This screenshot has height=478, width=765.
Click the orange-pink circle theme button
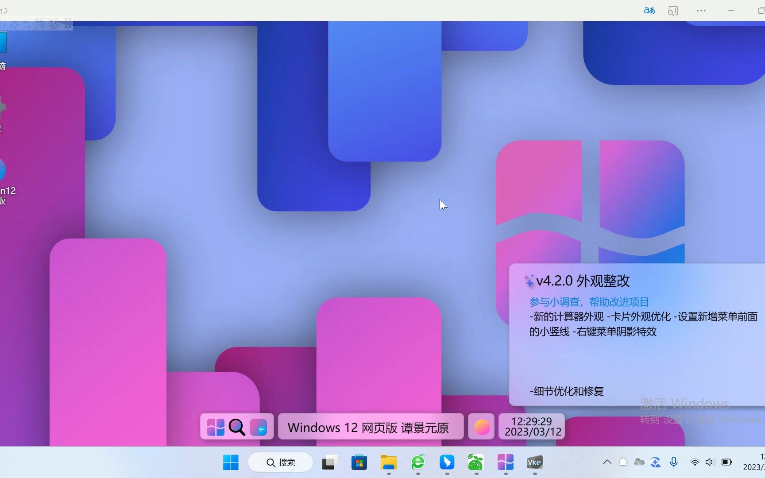pos(481,427)
